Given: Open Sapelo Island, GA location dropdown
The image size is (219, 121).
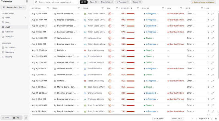Looking at the screenshot, I should (x=13, y=7).
